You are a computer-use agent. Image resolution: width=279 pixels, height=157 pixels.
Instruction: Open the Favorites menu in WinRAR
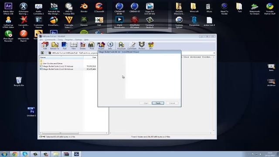(x=69, y=40)
